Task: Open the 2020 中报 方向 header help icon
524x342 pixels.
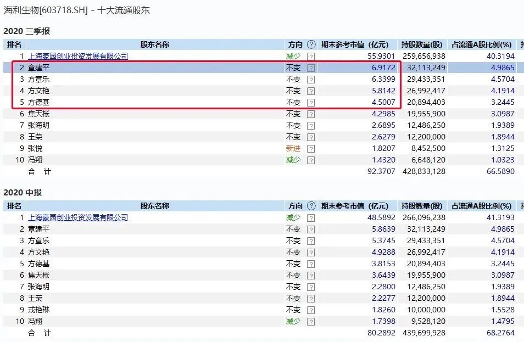Action: 311,206
